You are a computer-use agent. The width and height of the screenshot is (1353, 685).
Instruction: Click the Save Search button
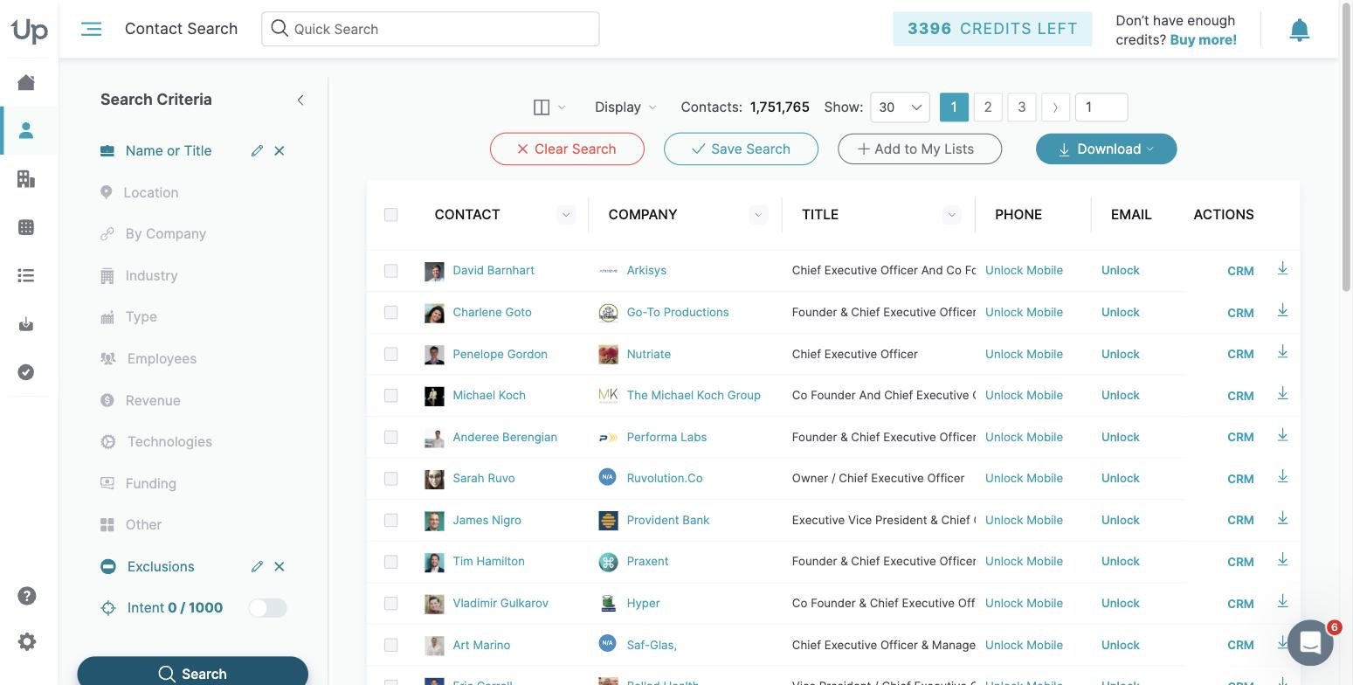coord(741,149)
